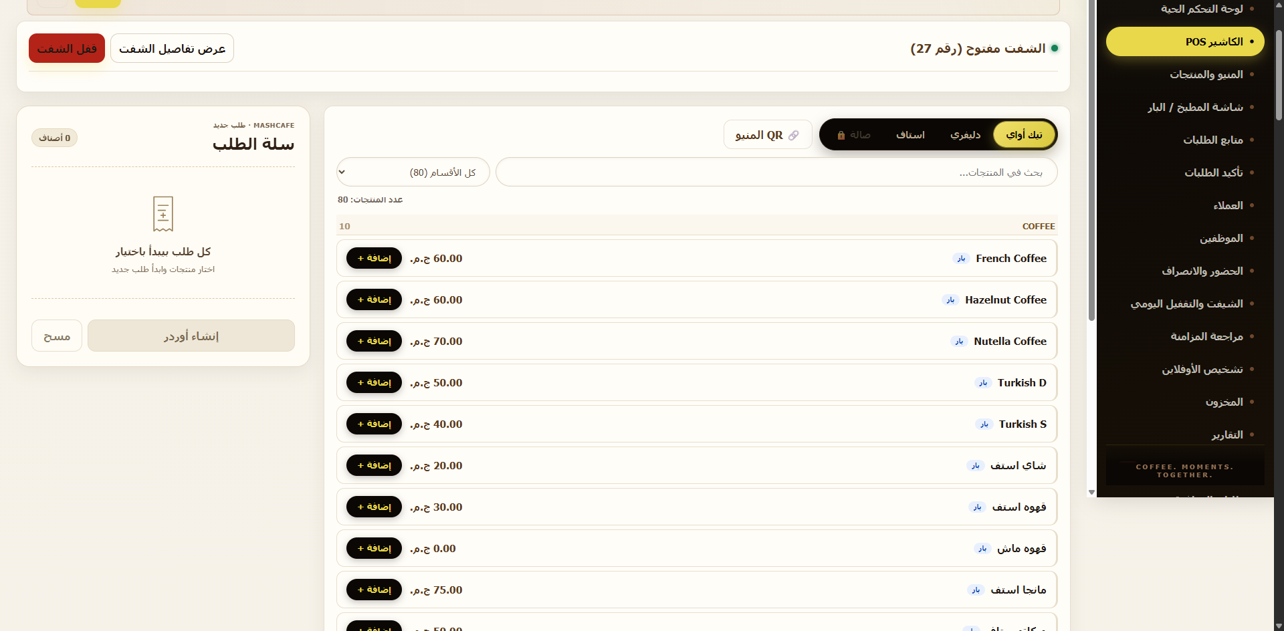Viewport: 1284px width, 631px height.
Task: Click the بار badge beside Nutella Coffee
Action: pyautogui.click(x=959, y=342)
